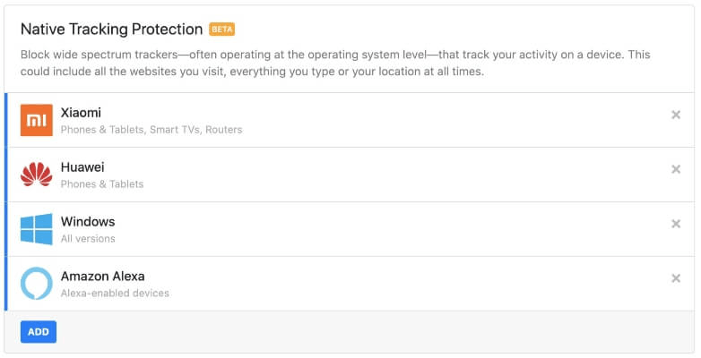Click Xiaomi's Smart TVs, Routers subtitle

click(151, 130)
